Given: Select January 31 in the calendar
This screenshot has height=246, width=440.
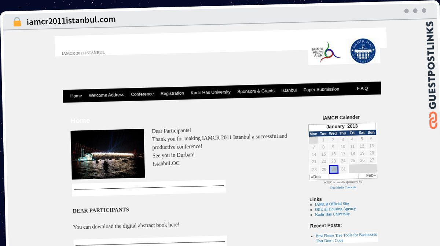Looking at the screenshot, I should pyautogui.click(x=343, y=169).
